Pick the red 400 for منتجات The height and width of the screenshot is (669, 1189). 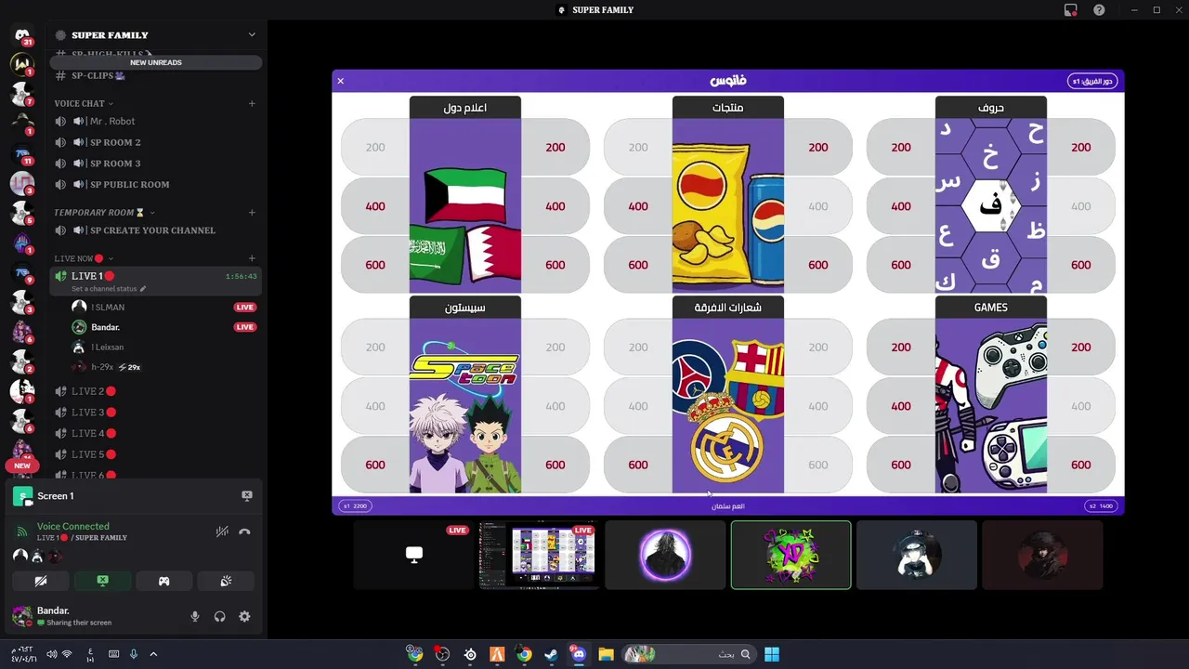638,206
